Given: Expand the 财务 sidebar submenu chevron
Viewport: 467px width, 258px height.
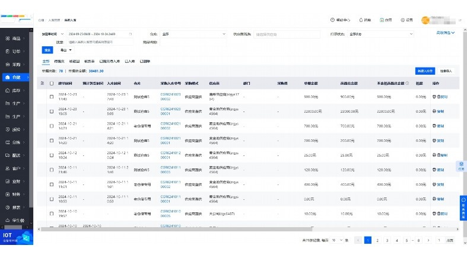Looking at the screenshot, I should [24, 195].
